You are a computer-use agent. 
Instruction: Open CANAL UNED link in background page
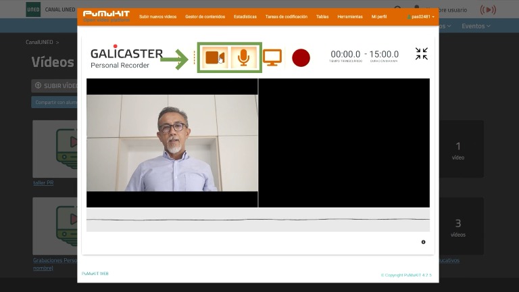[60, 9]
